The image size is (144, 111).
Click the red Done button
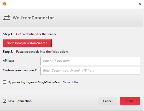(x=130, y=101)
